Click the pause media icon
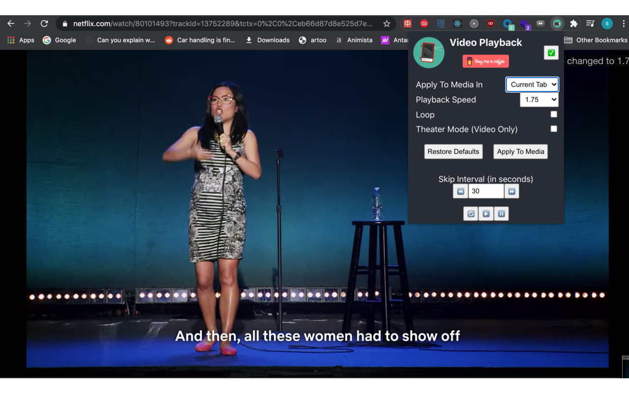The height and width of the screenshot is (393, 629). [x=501, y=214]
